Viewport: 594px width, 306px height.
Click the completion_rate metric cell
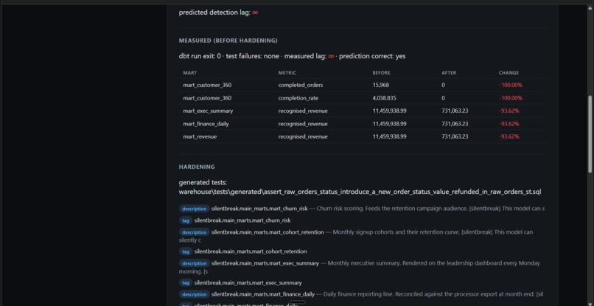[298, 98]
